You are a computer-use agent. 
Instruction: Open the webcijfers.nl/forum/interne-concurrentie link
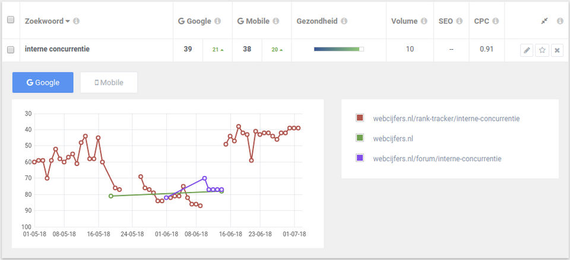tap(437, 159)
